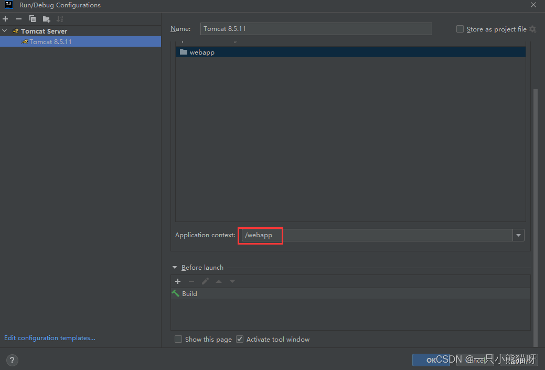Select the Tomcat Server group row

coord(81,31)
